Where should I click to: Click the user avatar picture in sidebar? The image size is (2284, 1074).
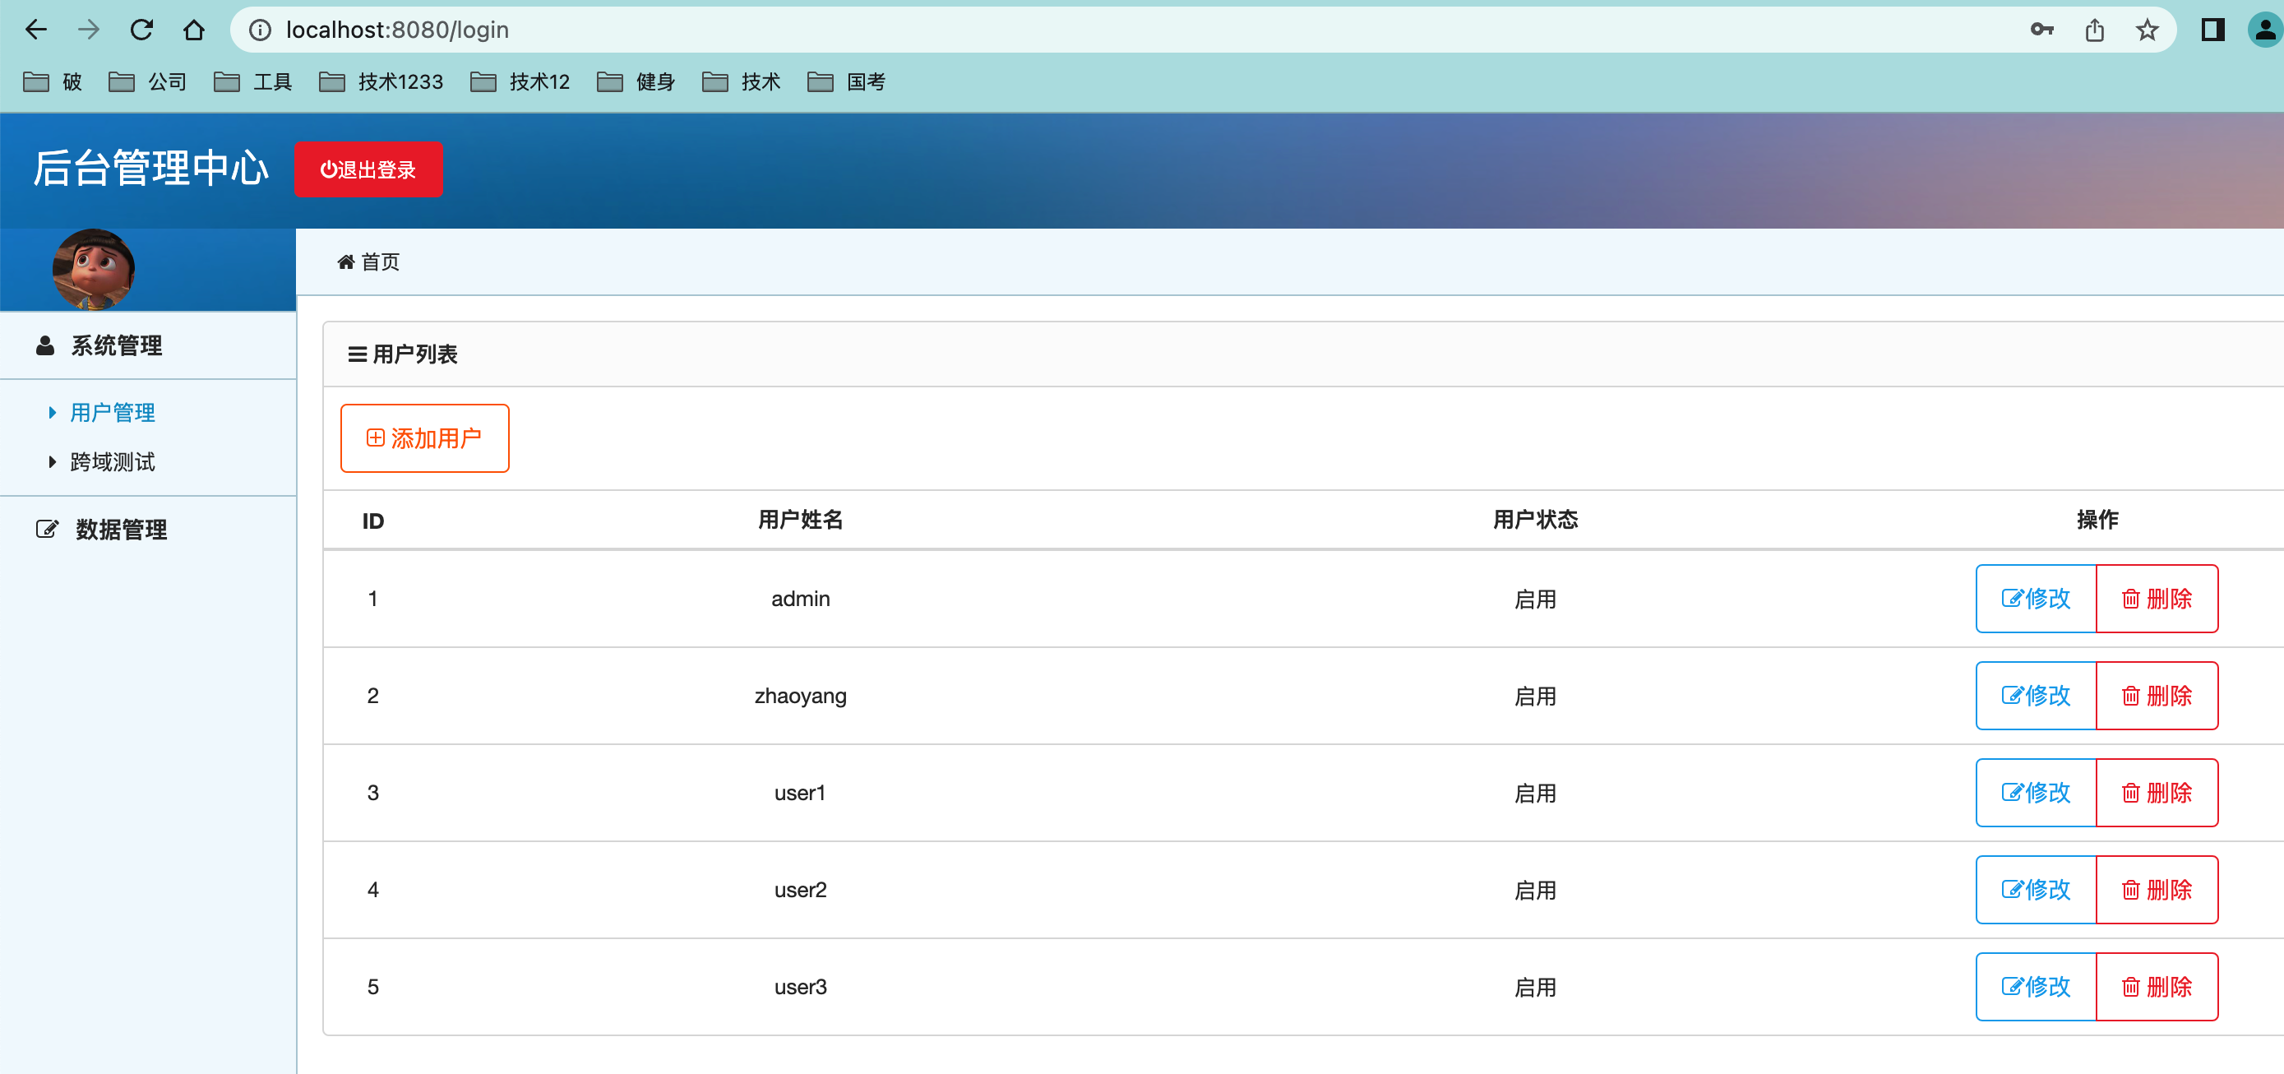point(94,269)
